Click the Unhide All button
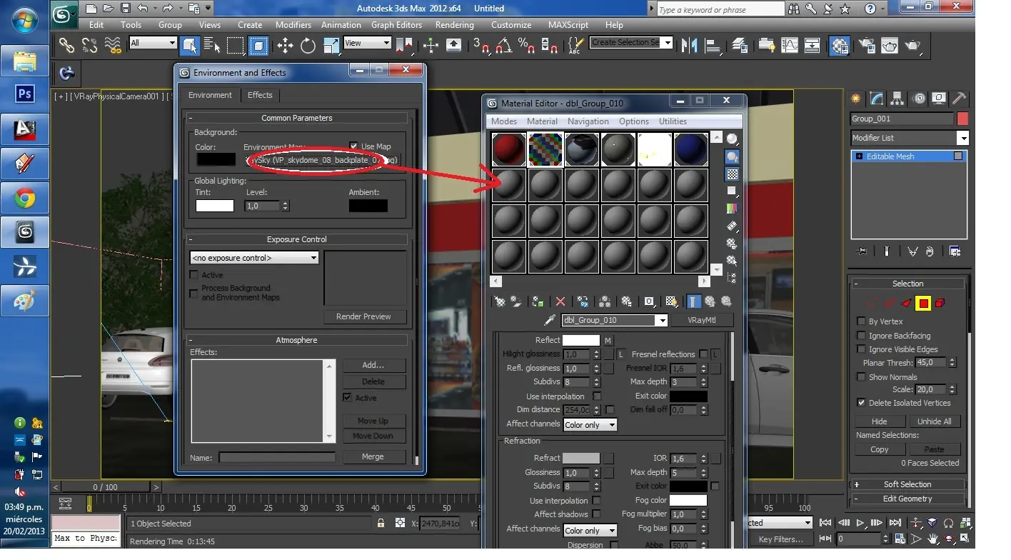The image size is (1011, 560). pyautogui.click(x=934, y=421)
